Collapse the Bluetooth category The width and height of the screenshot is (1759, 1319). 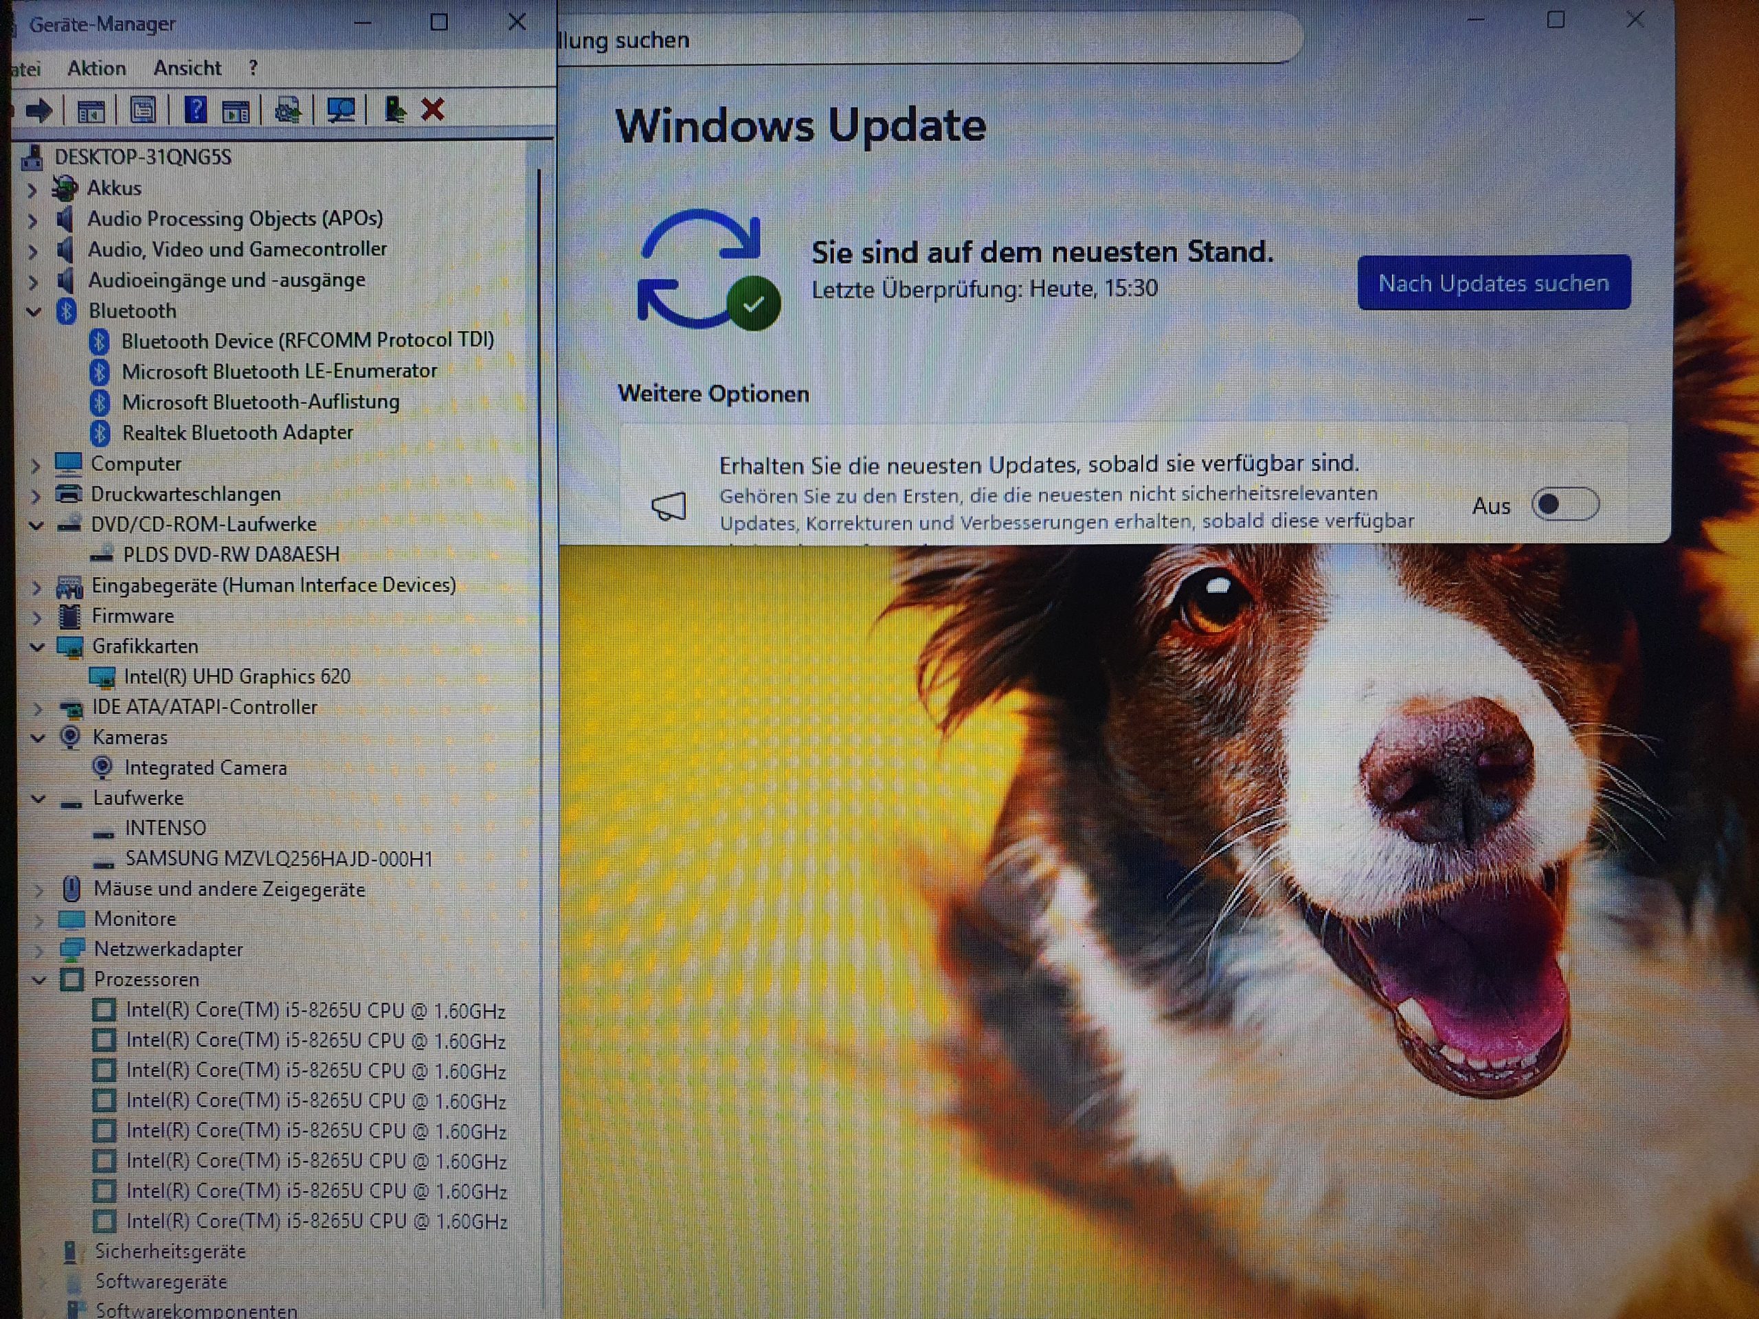point(34,311)
